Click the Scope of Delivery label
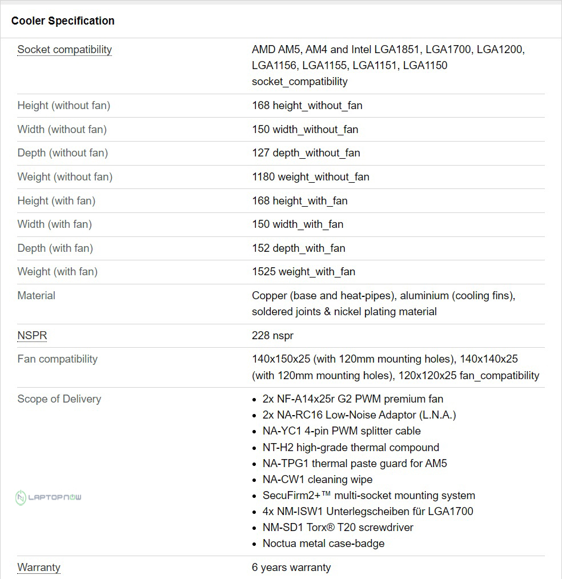This screenshot has height=579, width=562. click(59, 399)
